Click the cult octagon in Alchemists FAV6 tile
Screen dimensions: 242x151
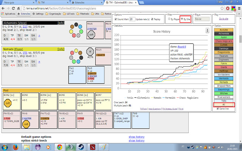pos(91,34)
